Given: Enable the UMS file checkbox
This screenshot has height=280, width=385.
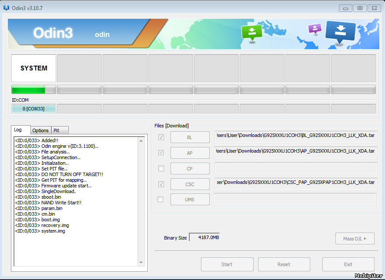Looking at the screenshot, I should pyautogui.click(x=161, y=199).
